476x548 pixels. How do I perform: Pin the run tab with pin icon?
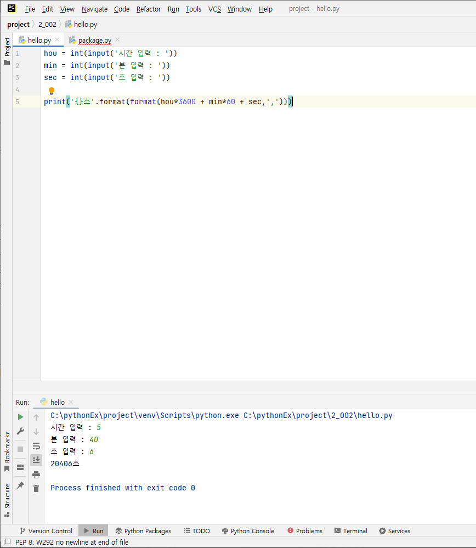pyautogui.click(x=20, y=485)
